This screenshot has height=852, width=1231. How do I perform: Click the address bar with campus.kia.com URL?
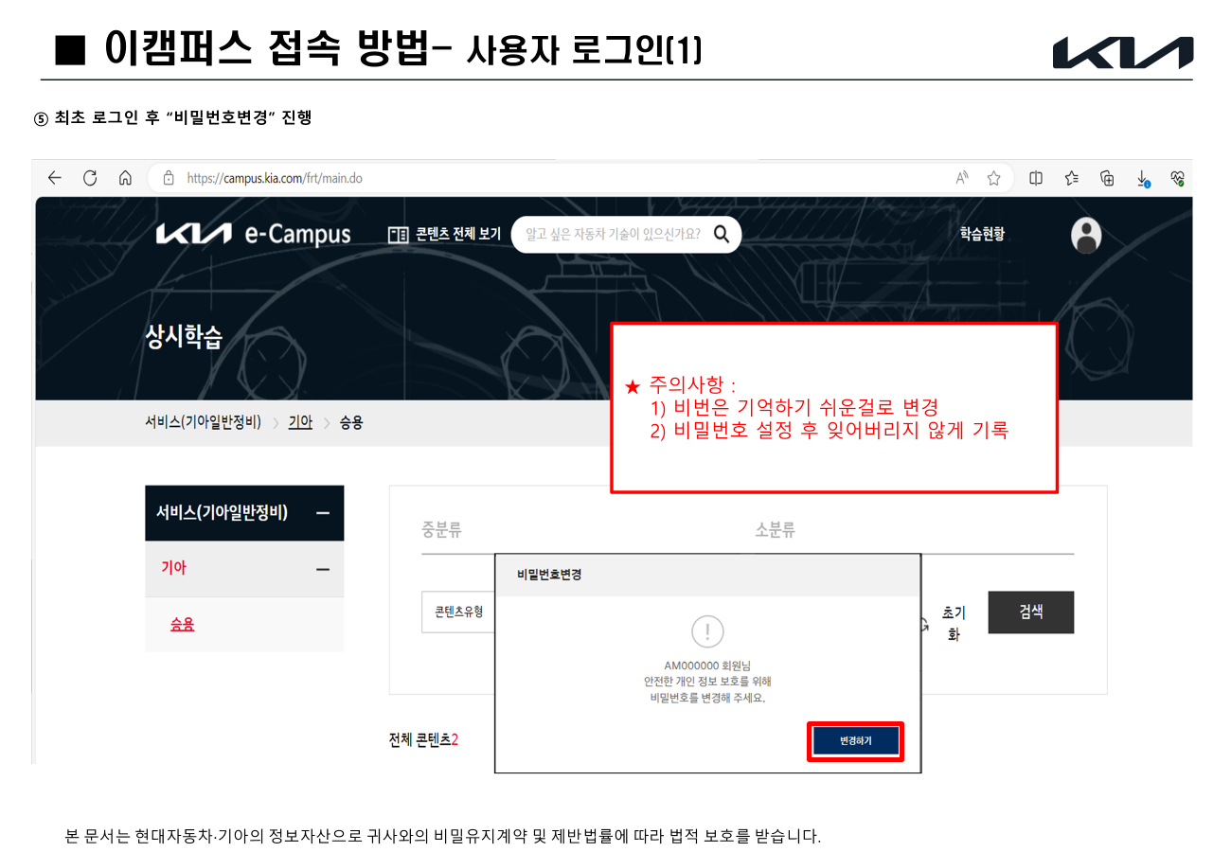(580, 177)
